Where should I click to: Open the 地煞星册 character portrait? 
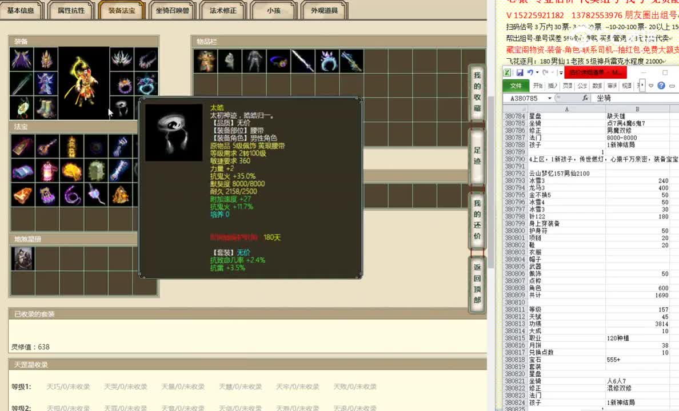click(23, 258)
